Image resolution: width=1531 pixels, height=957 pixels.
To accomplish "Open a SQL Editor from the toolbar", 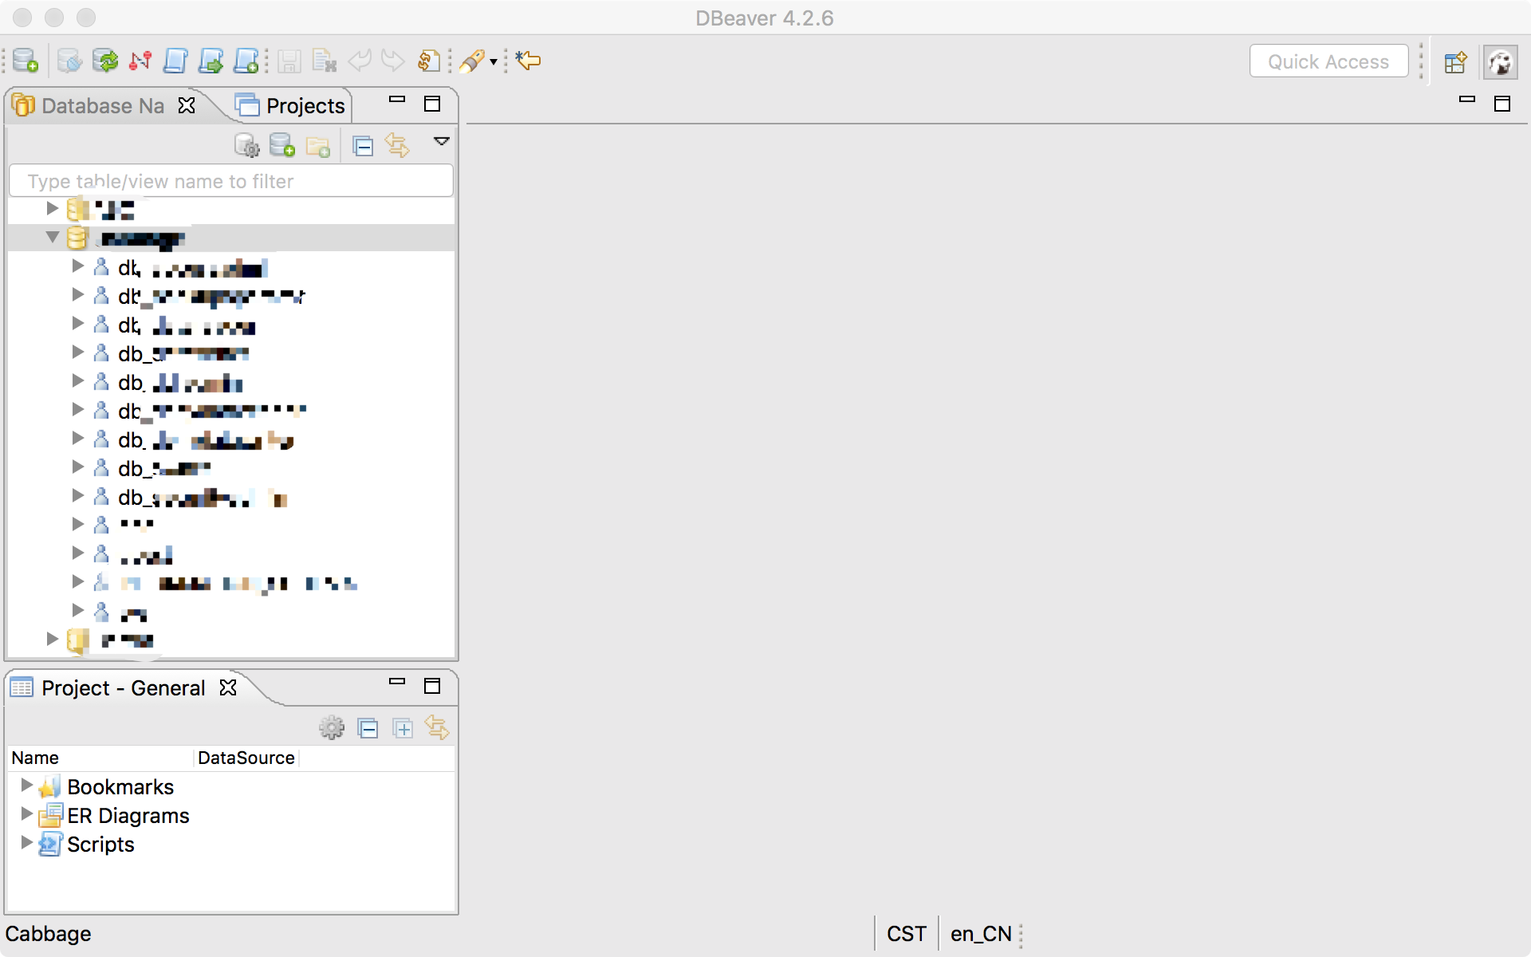I will 175,61.
